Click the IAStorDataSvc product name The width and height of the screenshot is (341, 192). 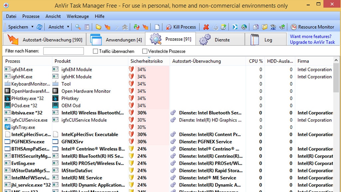coord(77,170)
